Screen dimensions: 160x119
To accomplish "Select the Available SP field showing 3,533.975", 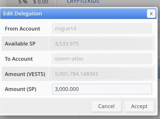I will pos(102,43).
